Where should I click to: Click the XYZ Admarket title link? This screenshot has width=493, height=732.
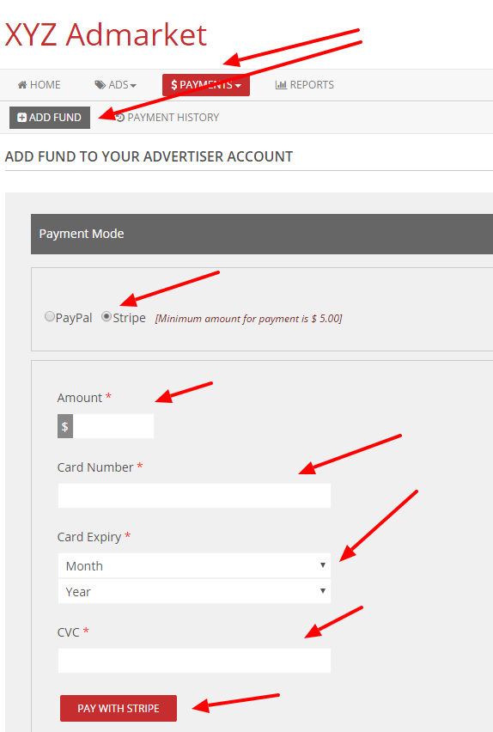106,35
